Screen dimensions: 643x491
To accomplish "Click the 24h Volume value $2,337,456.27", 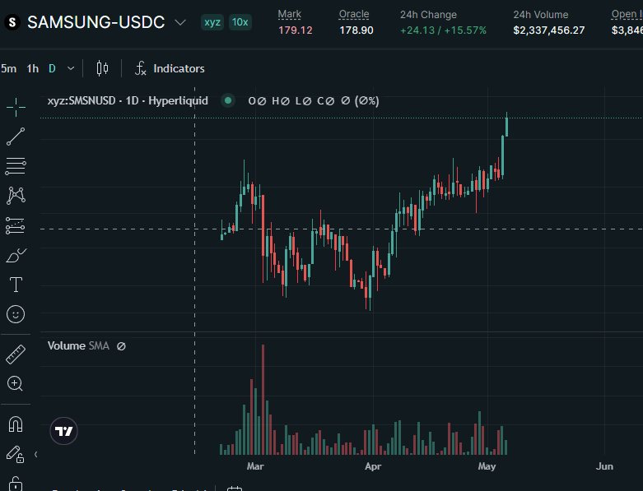I will (x=549, y=30).
